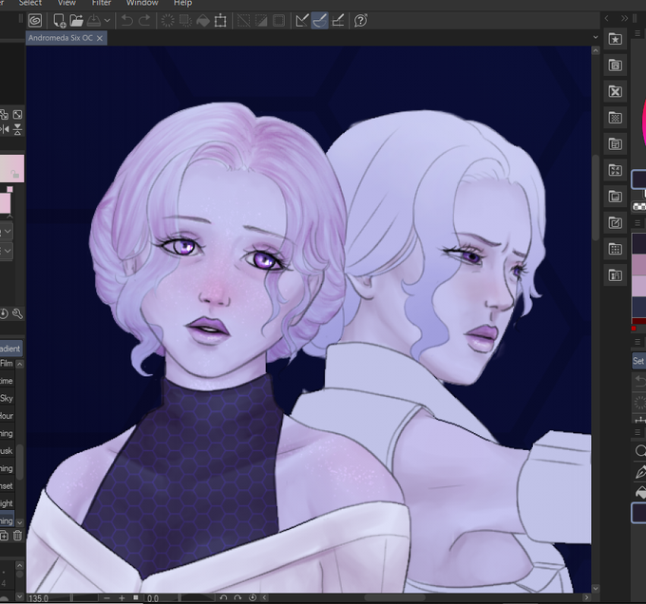
Task: Collapse palette dock with left chevron
Action: point(607,18)
